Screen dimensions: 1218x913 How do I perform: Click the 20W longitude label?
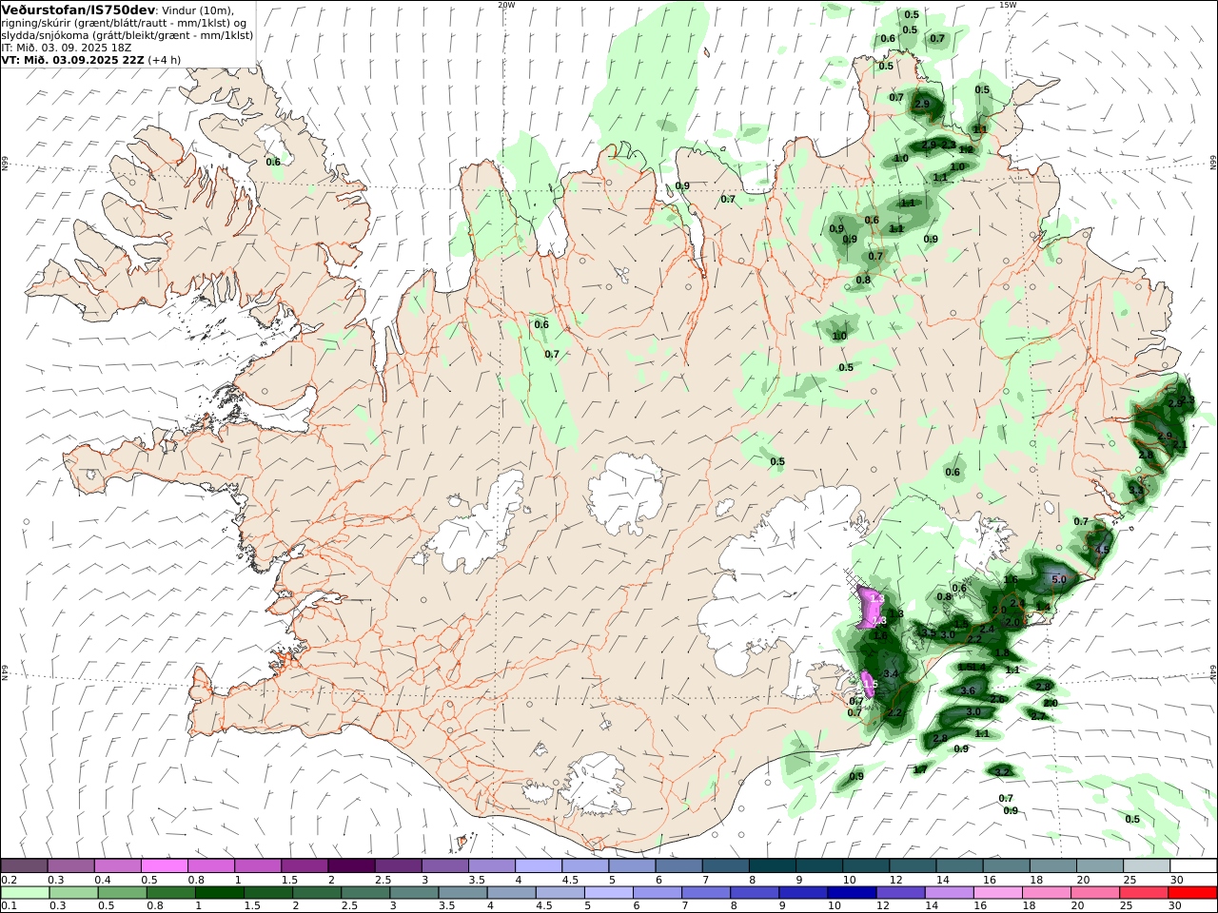coord(506,5)
